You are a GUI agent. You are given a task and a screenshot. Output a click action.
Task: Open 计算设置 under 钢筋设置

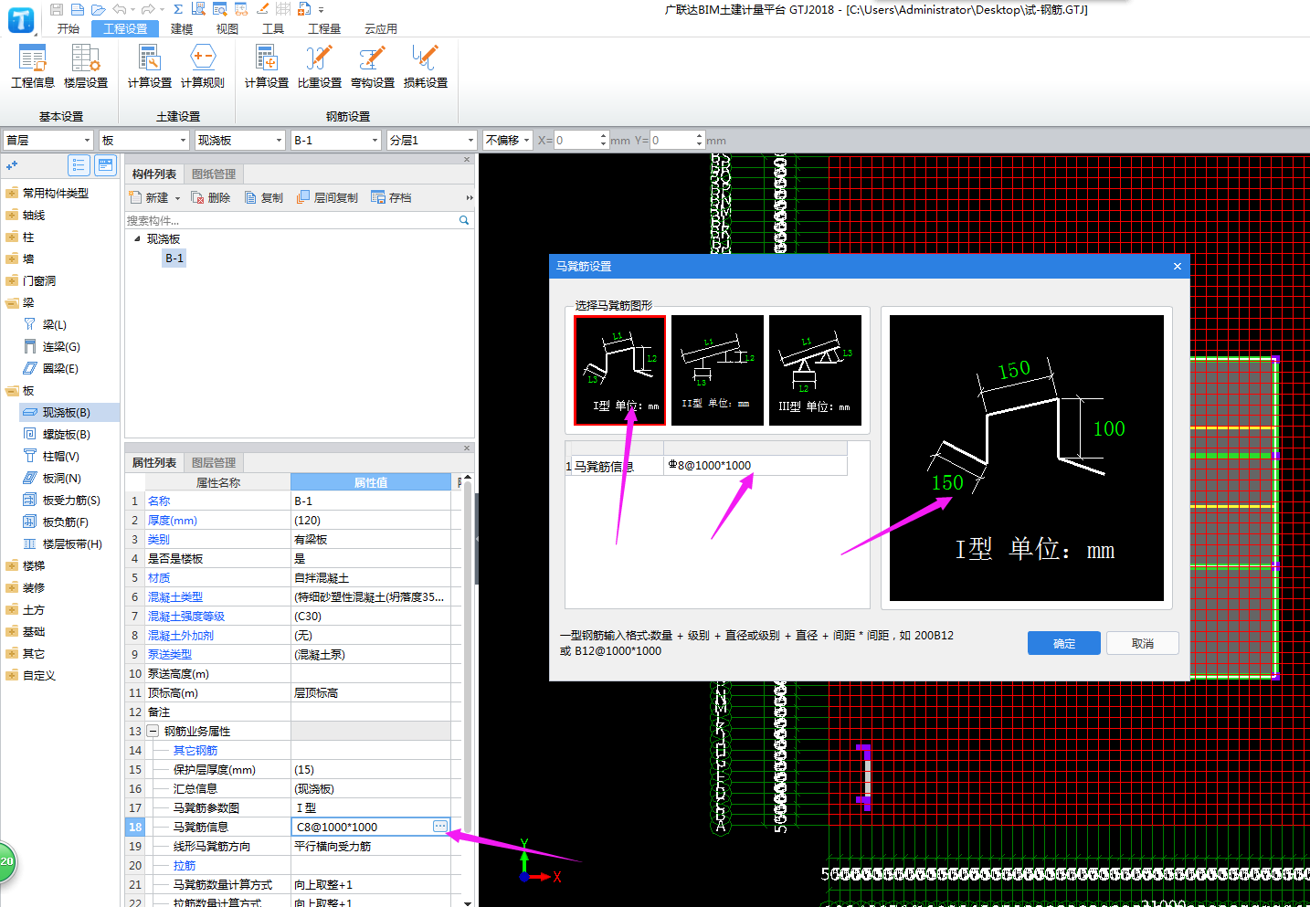pyautogui.click(x=267, y=67)
